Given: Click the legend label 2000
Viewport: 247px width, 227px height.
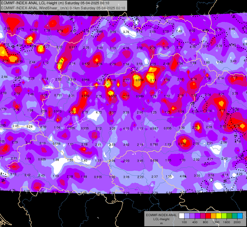Looking at the screenshot, I should (237, 222).
